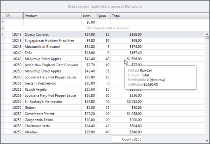
Task: Click the new row asterisk indicator
Action: [3, 28]
